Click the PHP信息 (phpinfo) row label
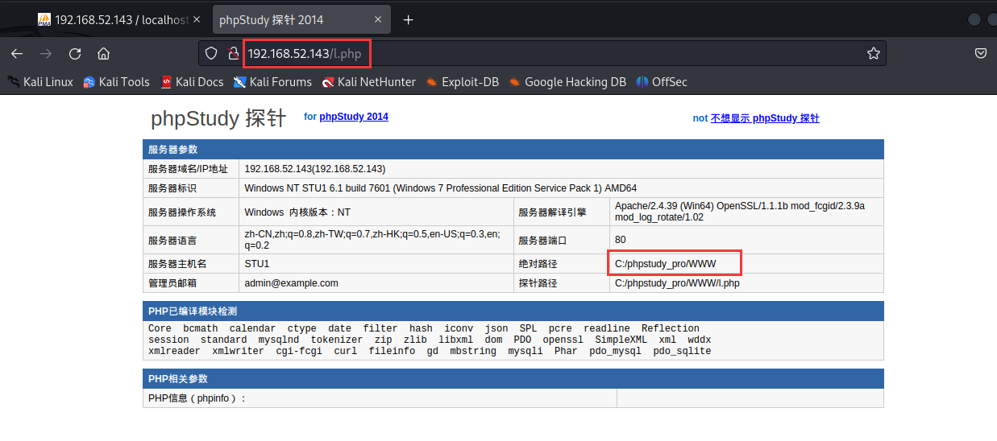This screenshot has height=441, width=997. pos(197,398)
